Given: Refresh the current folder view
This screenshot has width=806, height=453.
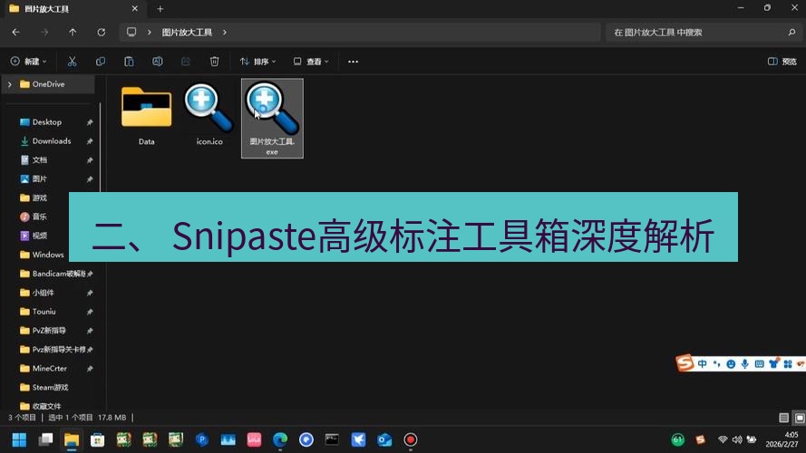Looking at the screenshot, I should 102,32.
